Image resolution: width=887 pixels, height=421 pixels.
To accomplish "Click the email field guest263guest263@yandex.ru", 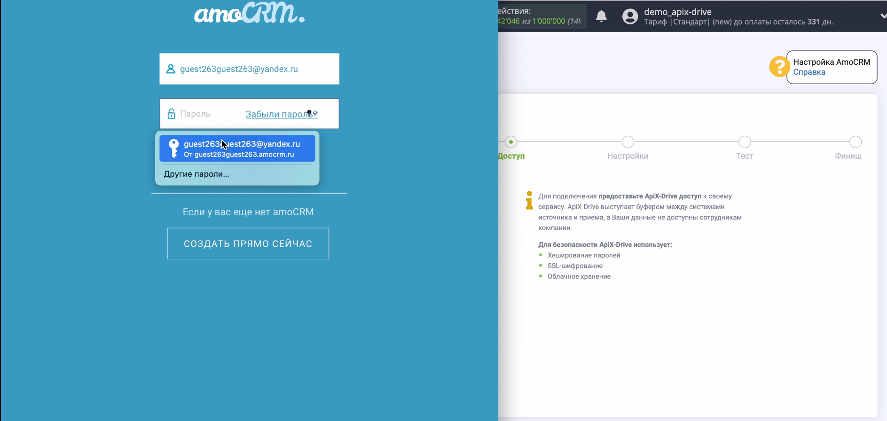I will (x=249, y=69).
